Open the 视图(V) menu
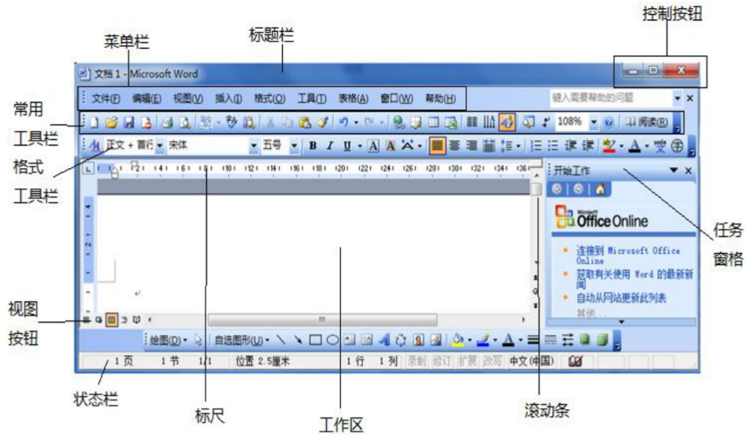The width and height of the screenshot is (754, 444). [x=188, y=98]
